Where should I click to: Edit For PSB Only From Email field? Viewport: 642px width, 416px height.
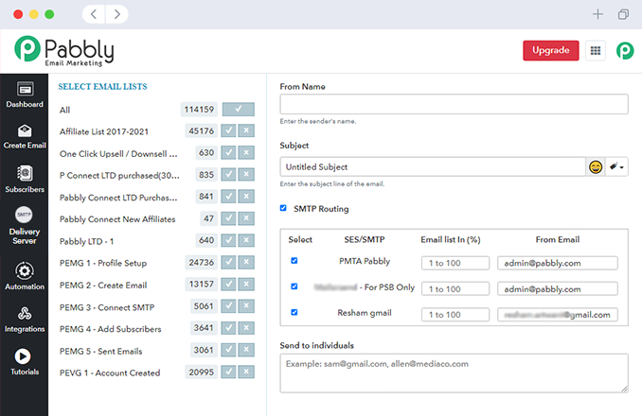(x=557, y=289)
